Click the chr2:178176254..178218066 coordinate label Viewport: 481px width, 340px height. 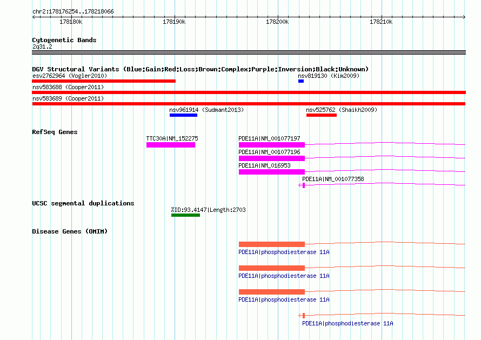73,12
